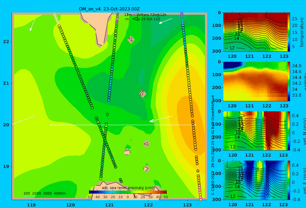Click contour label 12 in temperature section
Image resolution: width=306 pixels, height=208 pixels.
tap(232, 48)
